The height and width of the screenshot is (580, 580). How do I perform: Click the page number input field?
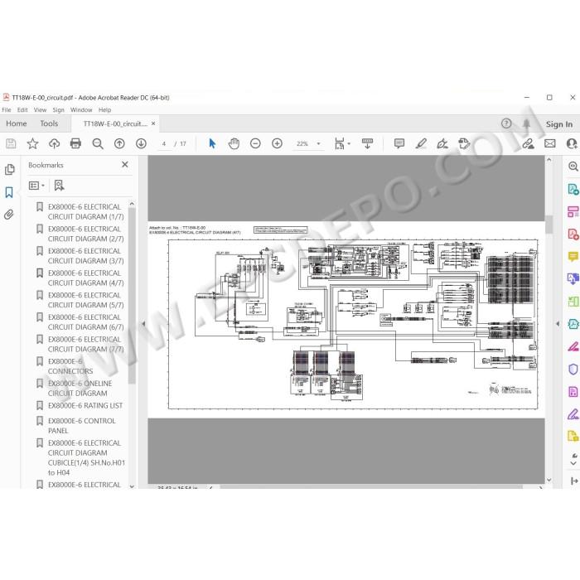point(164,143)
